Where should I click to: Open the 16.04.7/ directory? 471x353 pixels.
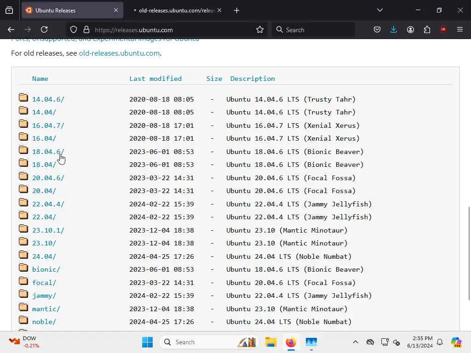pyautogui.click(x=48, y=125)
